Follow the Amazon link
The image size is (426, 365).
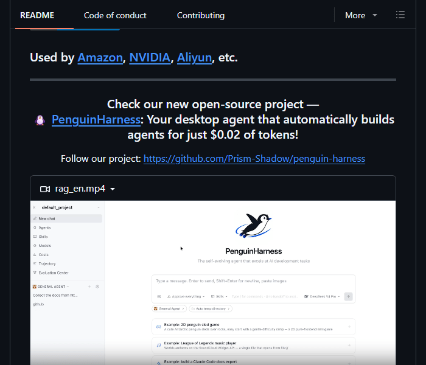pos(100,58)
